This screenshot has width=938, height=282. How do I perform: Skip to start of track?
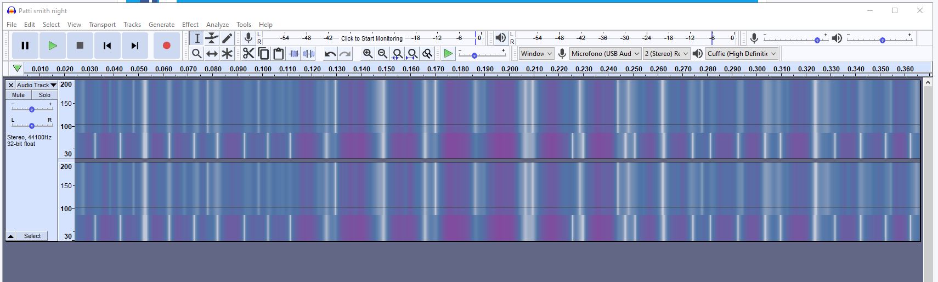tap(108, 46)
